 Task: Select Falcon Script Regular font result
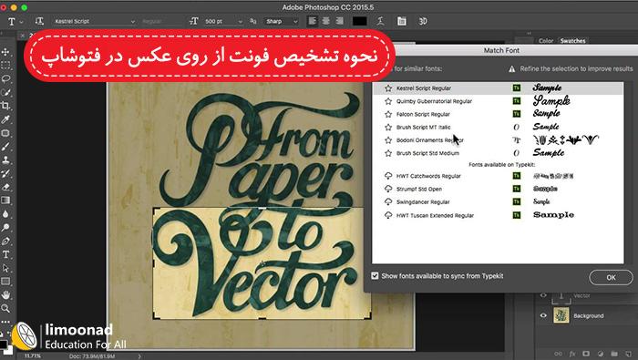click(499, 114)
